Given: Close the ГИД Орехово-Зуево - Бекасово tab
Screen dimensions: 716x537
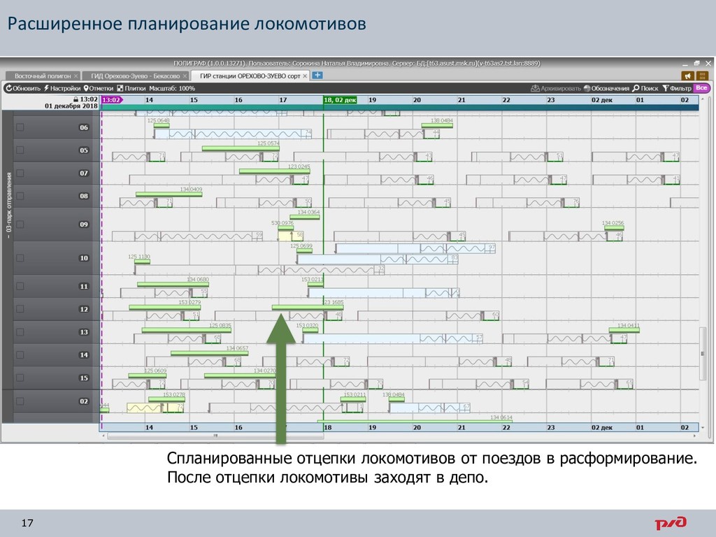Looking at the screenshot, I should [x=185, y=76].
